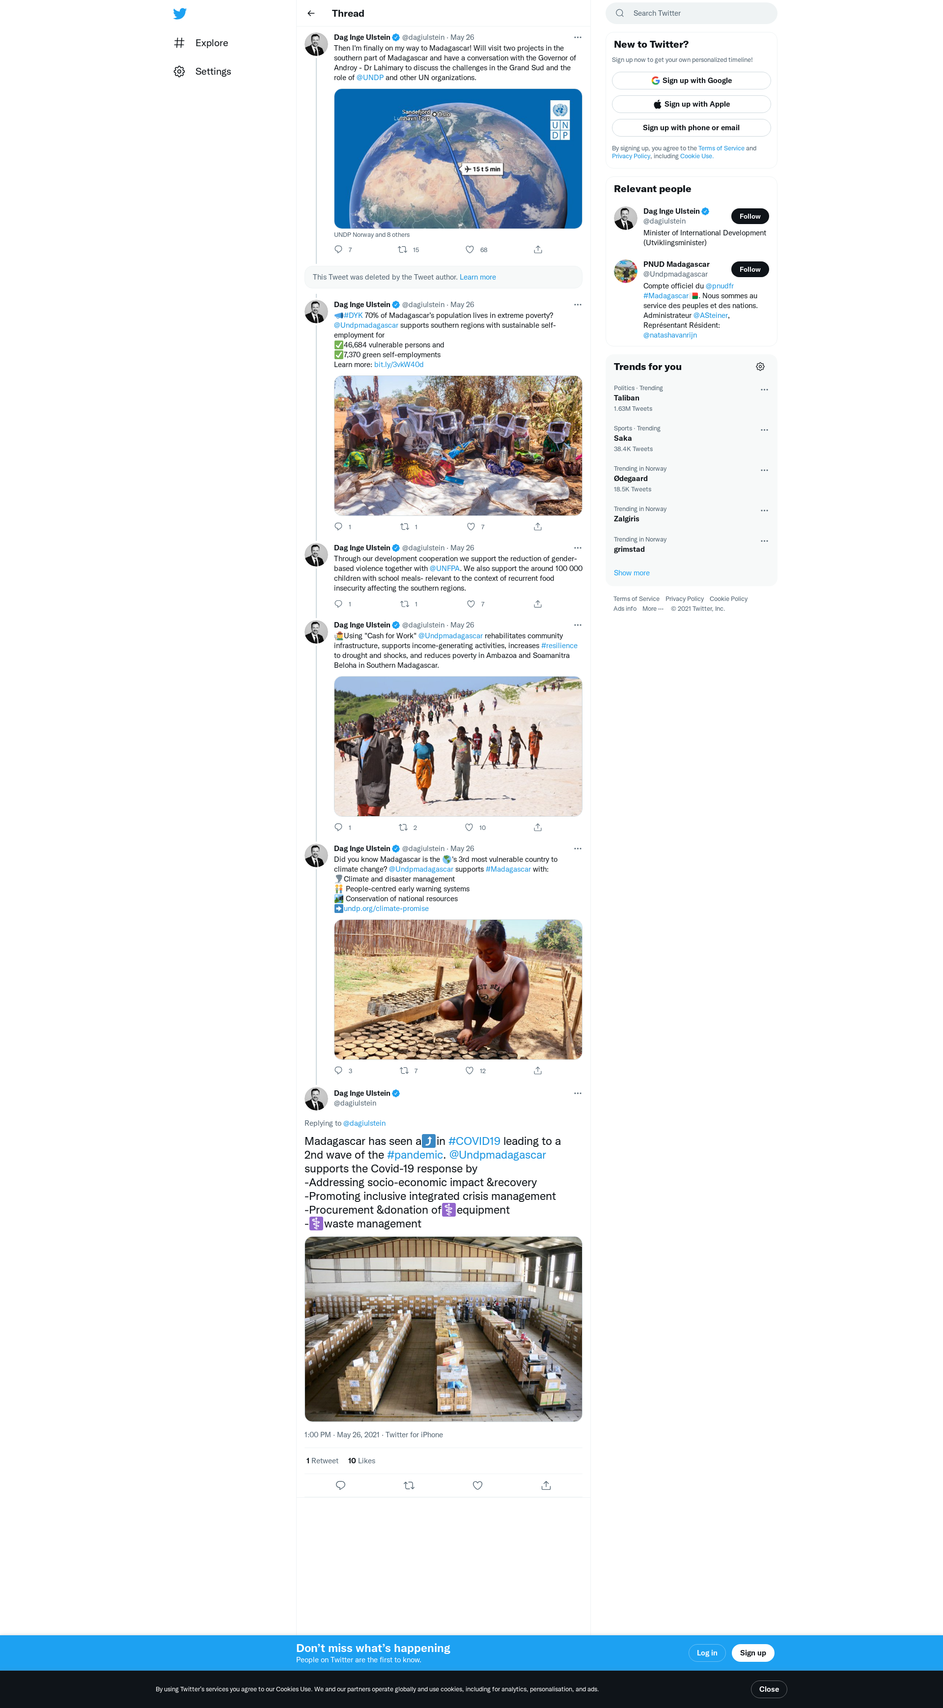Open Trends for you settings gear
This screenshot has width=943, height=1708.
(760, 367)
